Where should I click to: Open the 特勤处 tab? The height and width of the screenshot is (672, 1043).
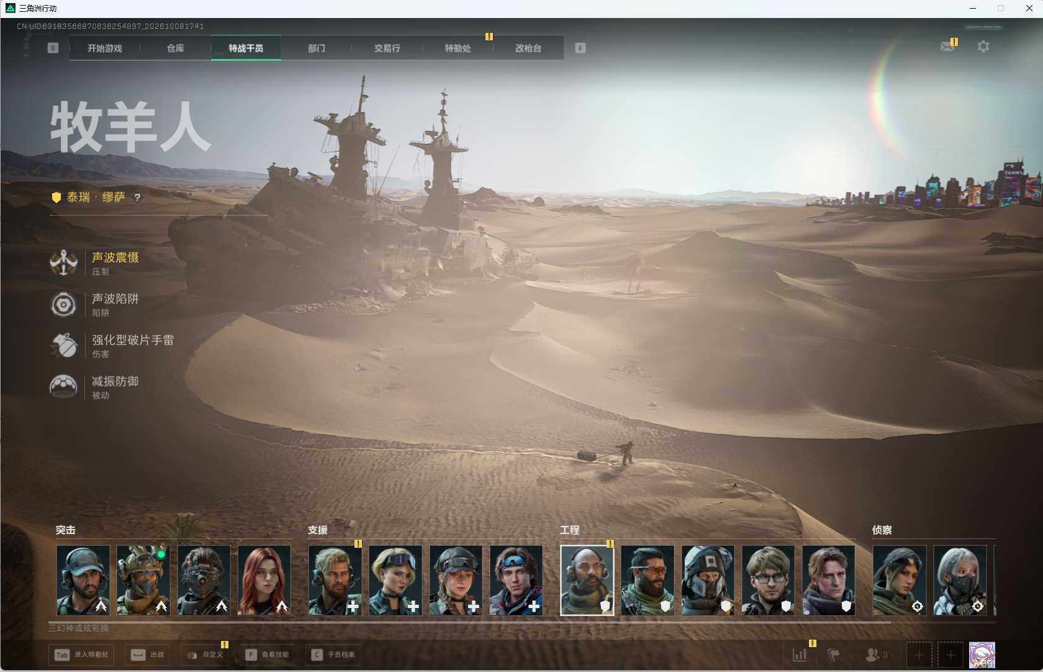(458, 48)
